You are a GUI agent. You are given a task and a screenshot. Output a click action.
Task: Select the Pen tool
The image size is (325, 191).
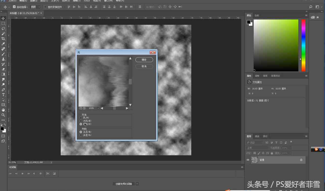point(3,90)
